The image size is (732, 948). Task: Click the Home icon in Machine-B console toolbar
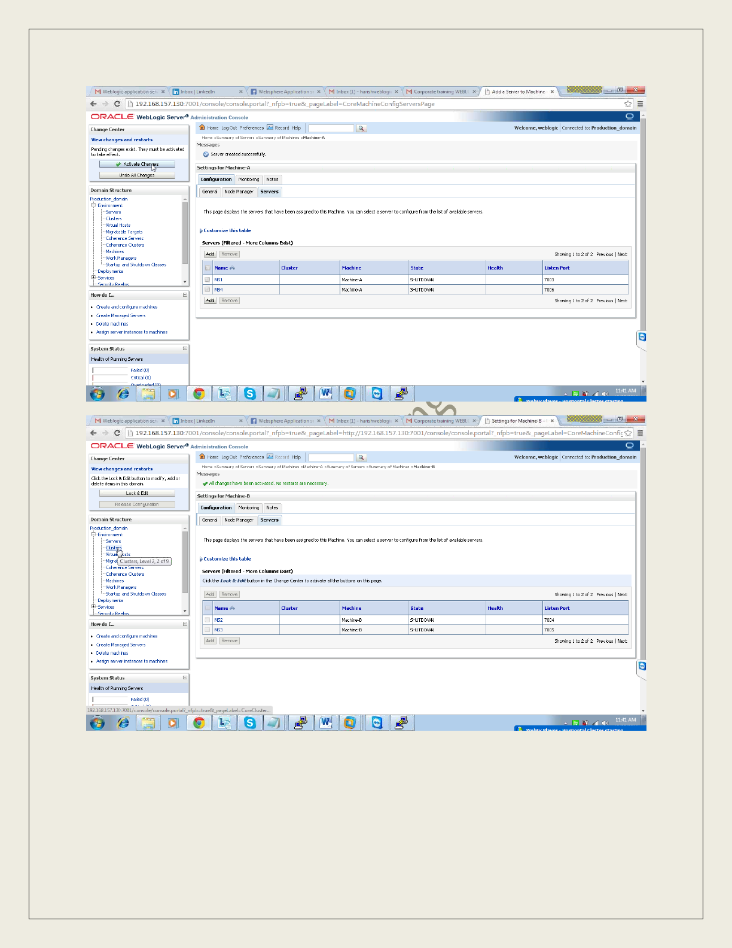[x=202, y=457]
